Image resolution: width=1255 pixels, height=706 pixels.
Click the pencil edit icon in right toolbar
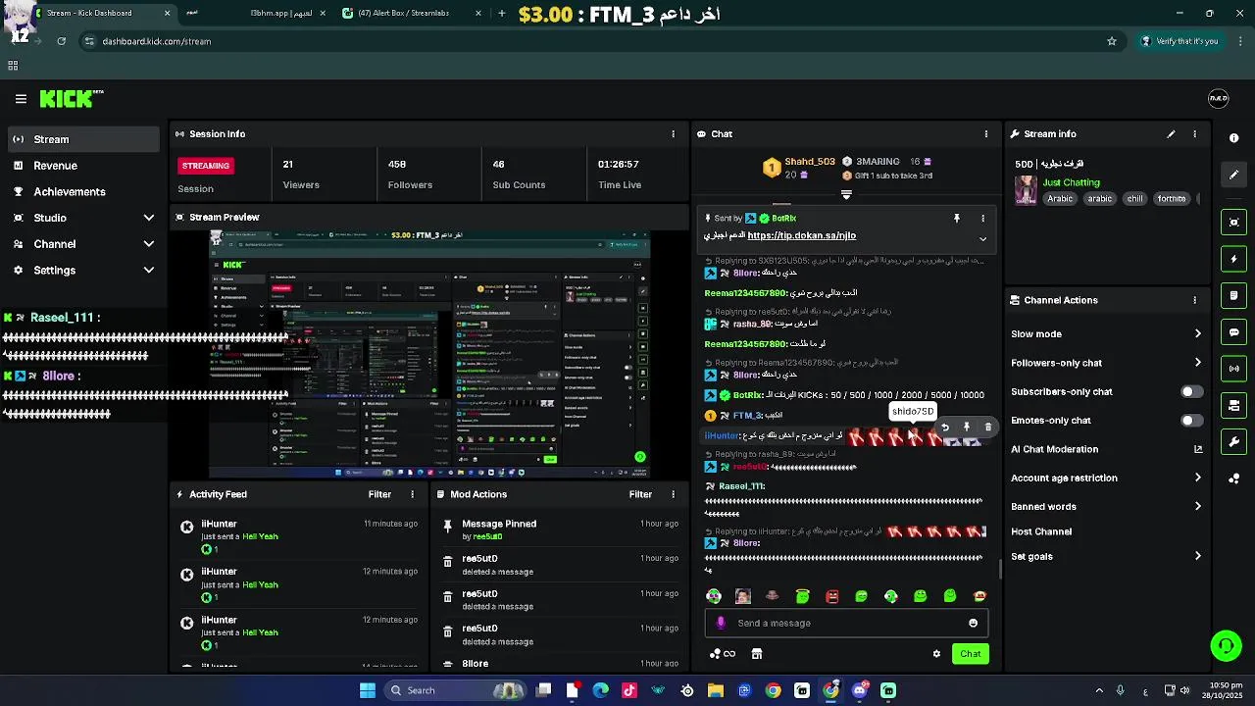pyautogui.click(x=1234, y=175)
